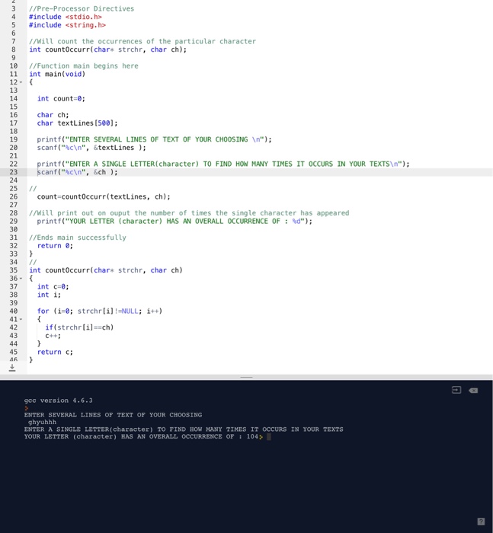493x533 pixels.
Task: Click the '//Function main begins here' comment
Action: point(84,65)
